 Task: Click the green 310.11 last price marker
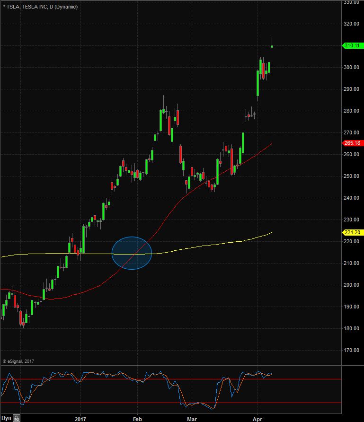pos(353,45)
